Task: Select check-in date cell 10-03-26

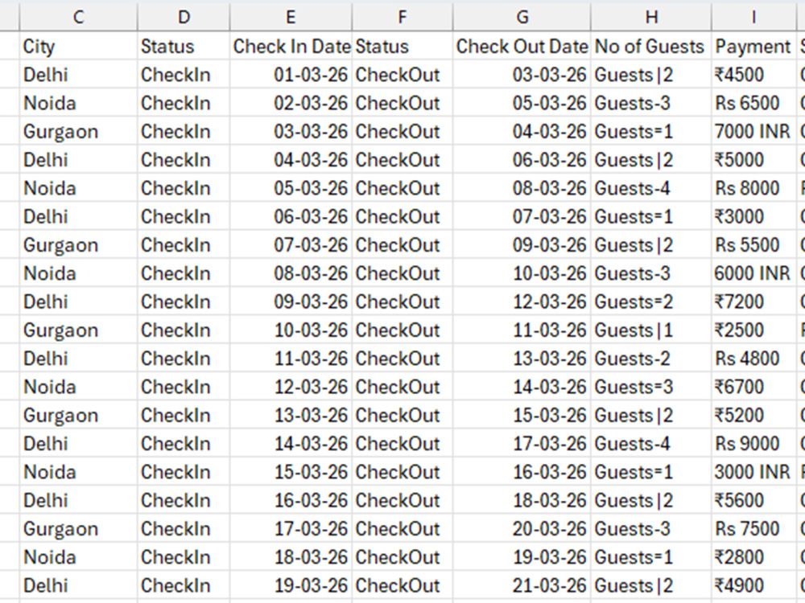Action: click(x=291, y=330)
